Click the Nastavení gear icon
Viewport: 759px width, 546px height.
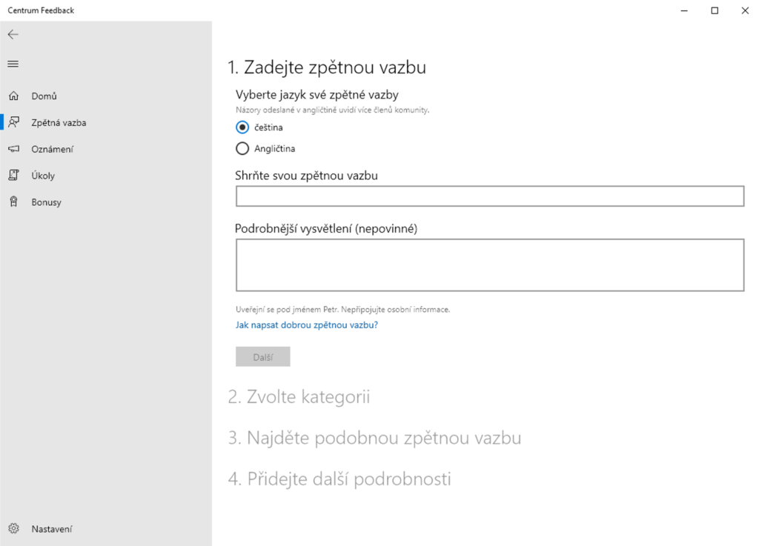coord(13,529)
